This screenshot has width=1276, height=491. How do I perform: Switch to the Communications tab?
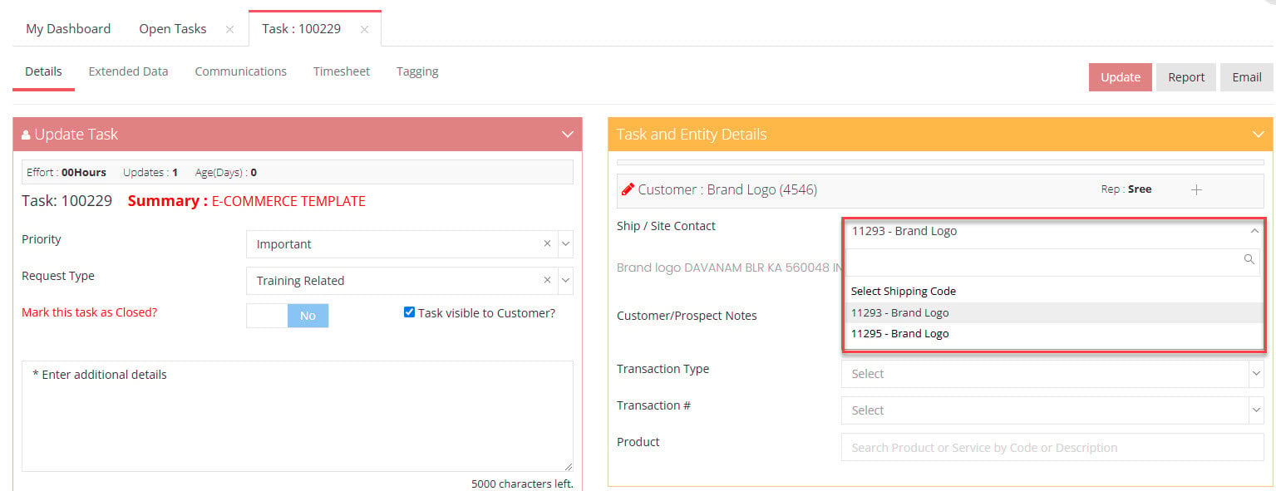241,71
